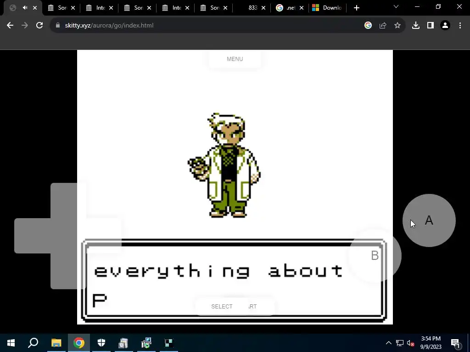Open the Windows Start menu
Image resolution: width=470 pixels, height=352 pixels.
[x=11, y=343]
